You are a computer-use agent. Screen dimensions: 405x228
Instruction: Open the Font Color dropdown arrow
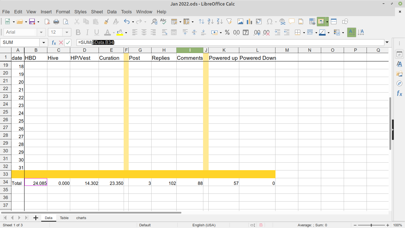click(x=114, y=33)
